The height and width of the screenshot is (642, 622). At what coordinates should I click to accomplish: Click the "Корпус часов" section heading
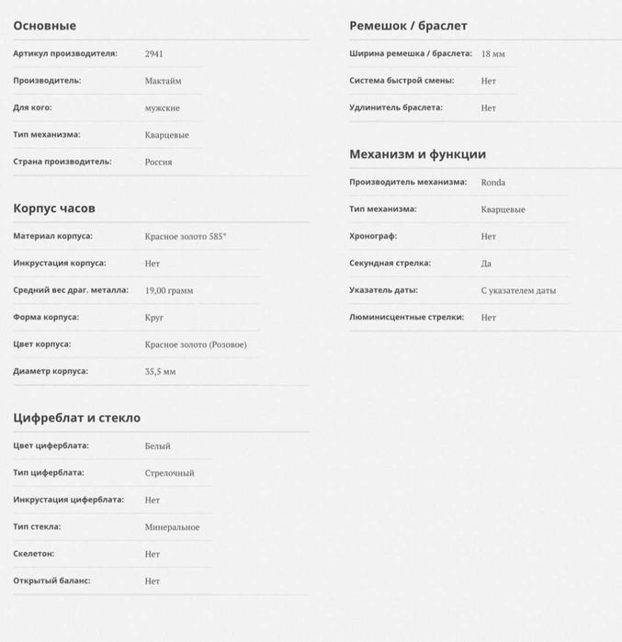tap(54, 208)
